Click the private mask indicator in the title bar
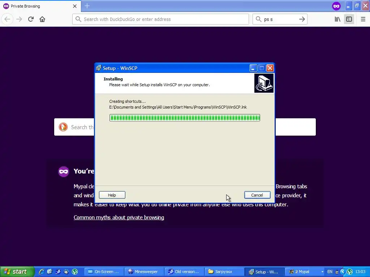The width and height of the screenshot is (370, 277). pos(336,6)
